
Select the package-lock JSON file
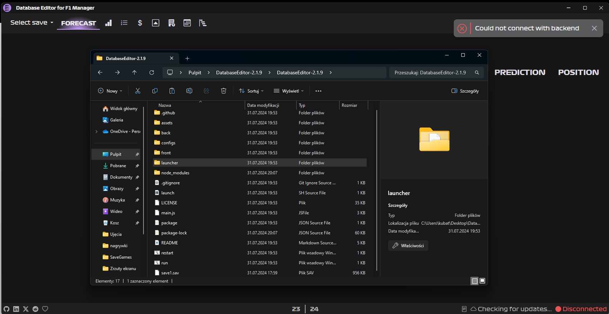click(x=260, y=233)
